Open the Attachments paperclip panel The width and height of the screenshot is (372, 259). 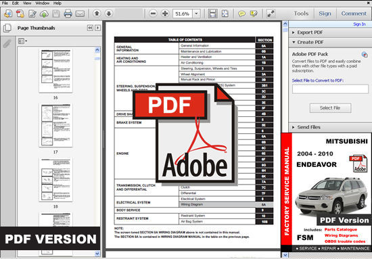[x=7, y=44]
